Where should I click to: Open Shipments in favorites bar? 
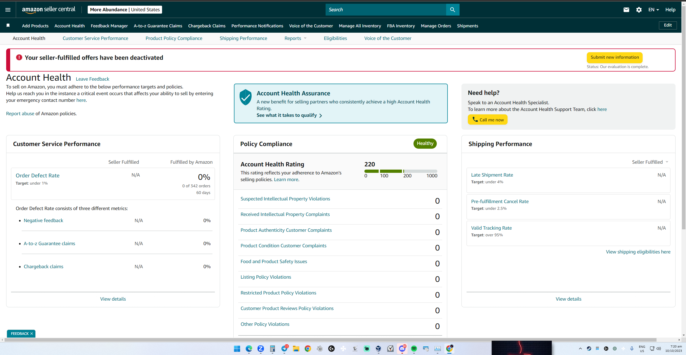click(467, 26)
